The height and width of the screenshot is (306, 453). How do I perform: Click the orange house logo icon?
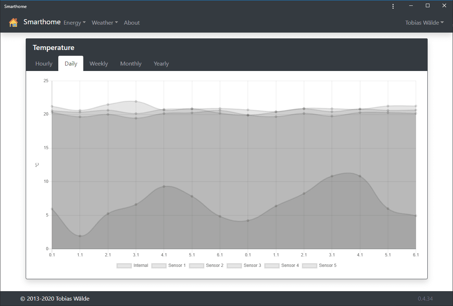[x=13, y=22]
